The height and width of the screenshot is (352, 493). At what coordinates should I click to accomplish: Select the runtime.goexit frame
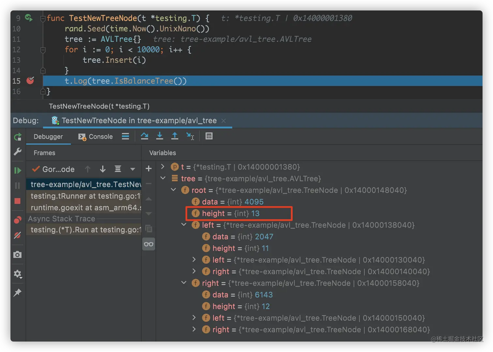click(x=84, y=208)
